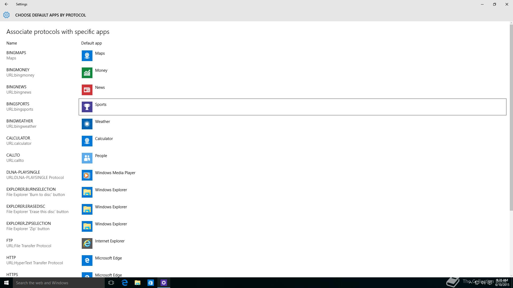Click Windows Explorer icon for EXPLORER.ZIPSELECTION
The height and width of the screenshot is (288, 513).
[87, 226]
